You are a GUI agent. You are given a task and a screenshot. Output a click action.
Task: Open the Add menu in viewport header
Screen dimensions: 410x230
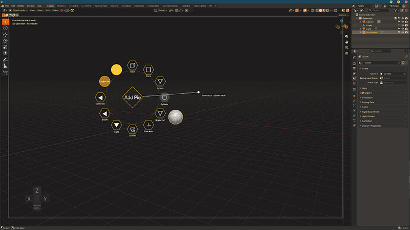pyautogui.click(x=48, y=11)
